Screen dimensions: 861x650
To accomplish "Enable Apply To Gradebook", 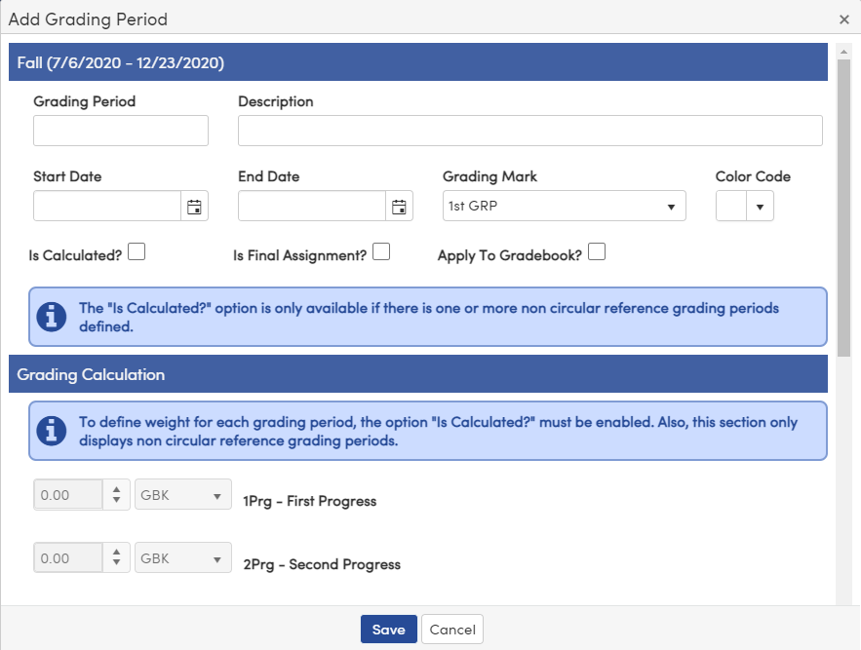I will coord(596,250).
